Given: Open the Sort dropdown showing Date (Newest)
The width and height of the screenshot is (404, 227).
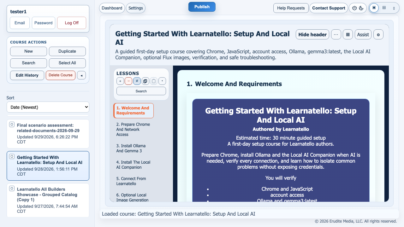Looking at the screenshot, I should point(48,107).
